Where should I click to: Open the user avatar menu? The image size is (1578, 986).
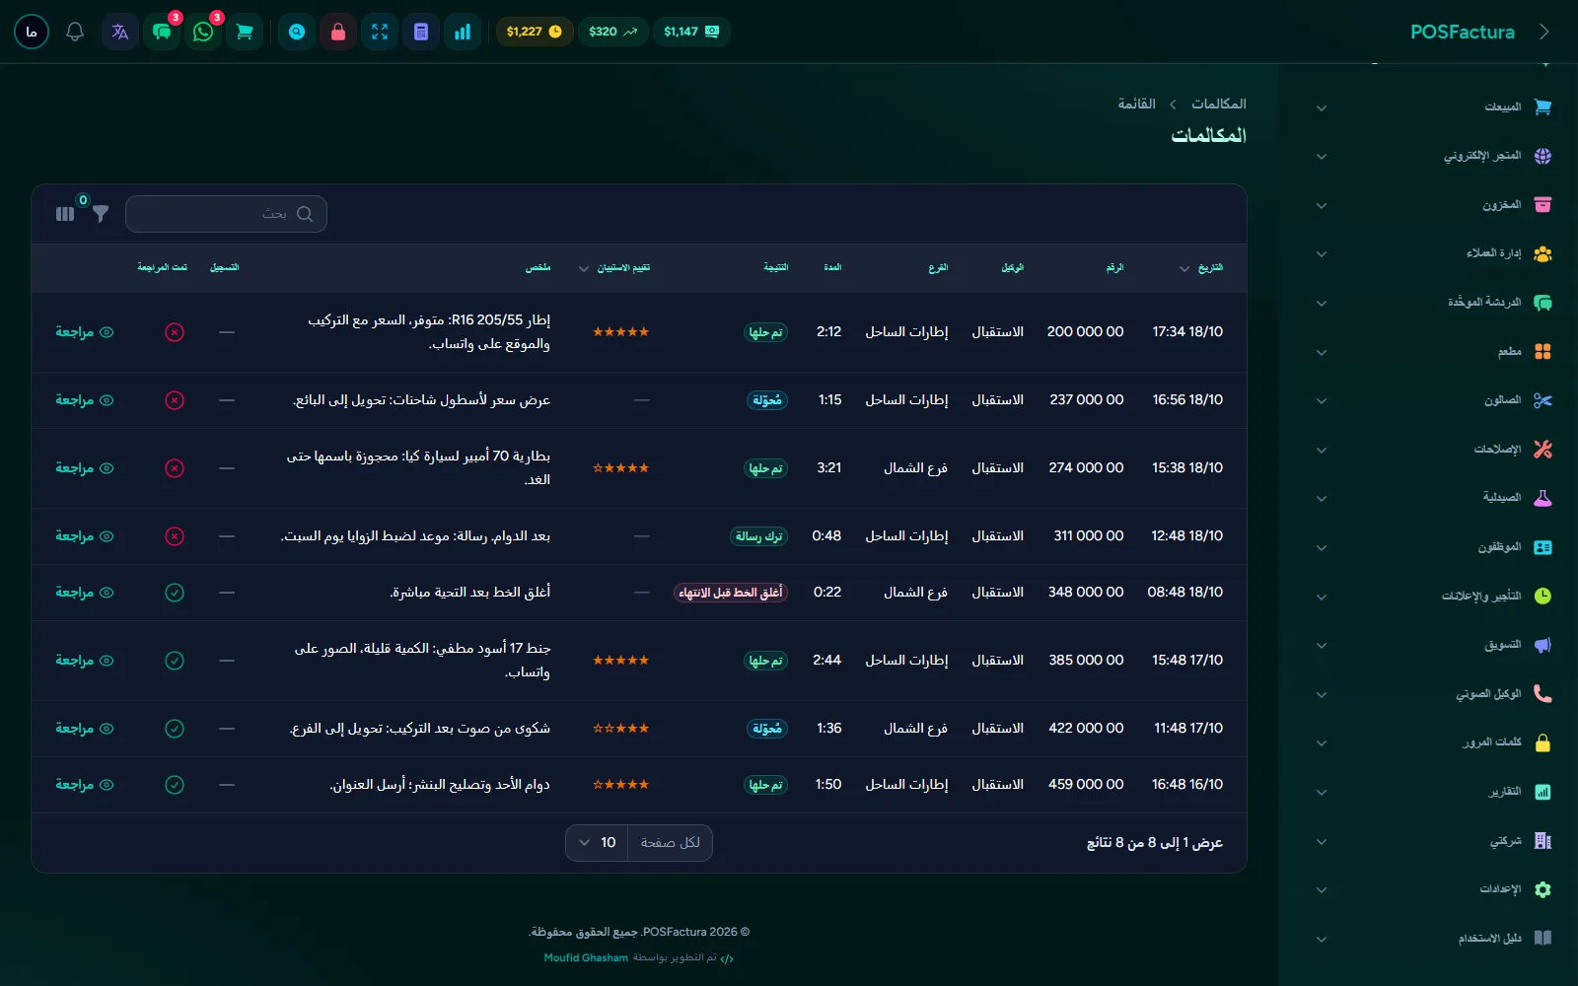tap(32, 32)
